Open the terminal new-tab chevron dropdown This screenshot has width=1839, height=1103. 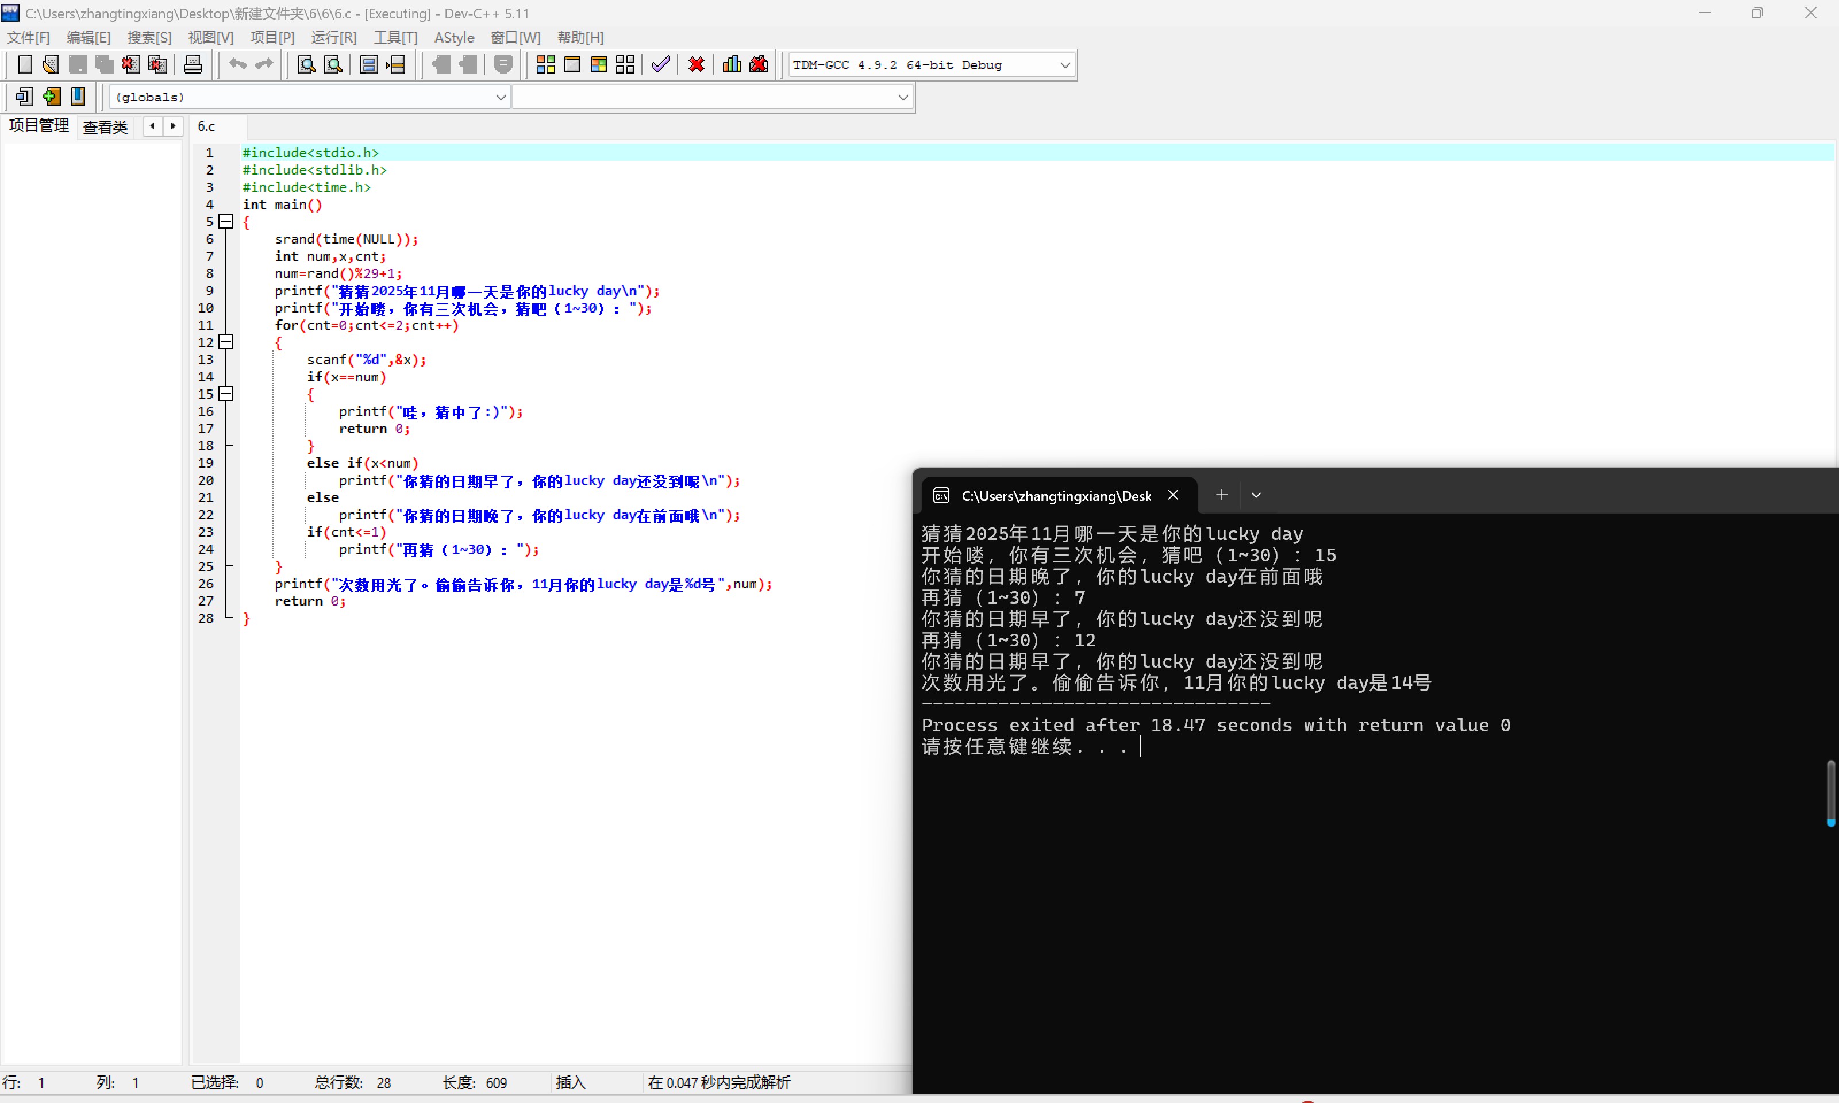[x=1256, y=495]
